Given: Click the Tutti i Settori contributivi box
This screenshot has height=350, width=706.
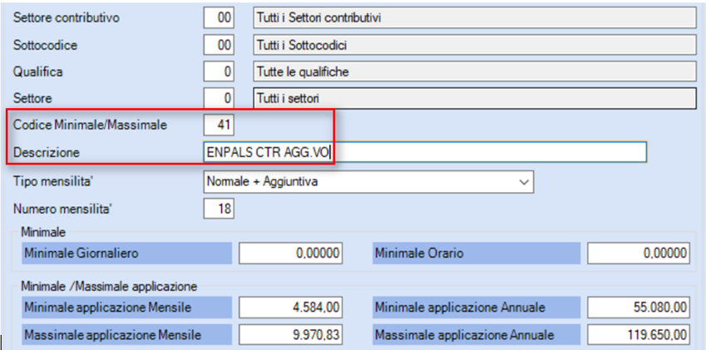Looking at the screenshot, I should point(475,18).
